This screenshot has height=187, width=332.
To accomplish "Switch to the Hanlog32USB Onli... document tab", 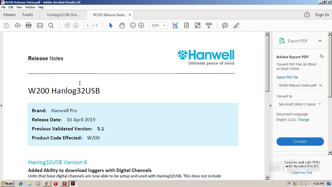I will (x=63, y=15).
